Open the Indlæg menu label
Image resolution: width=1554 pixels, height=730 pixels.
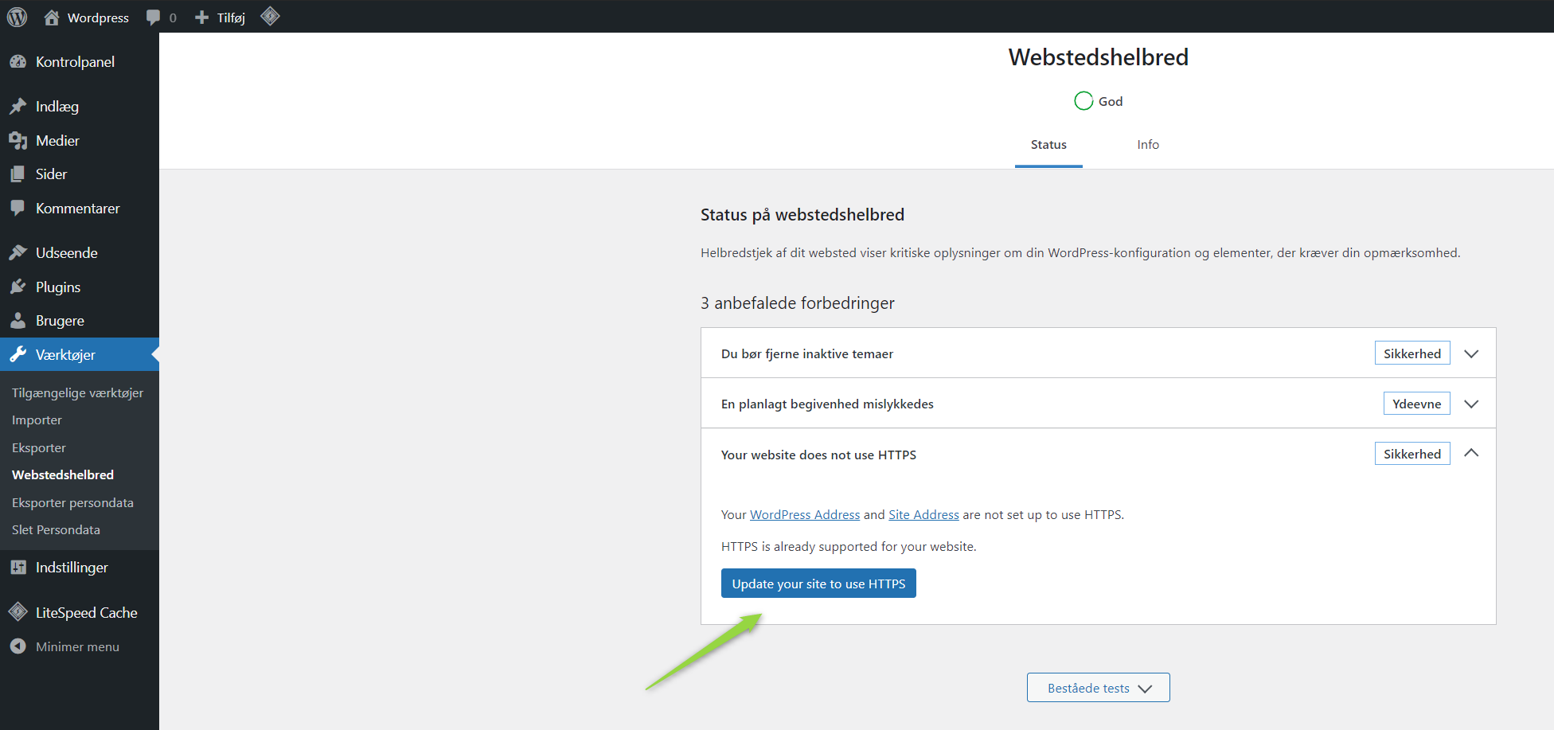[x=57, y=106]
